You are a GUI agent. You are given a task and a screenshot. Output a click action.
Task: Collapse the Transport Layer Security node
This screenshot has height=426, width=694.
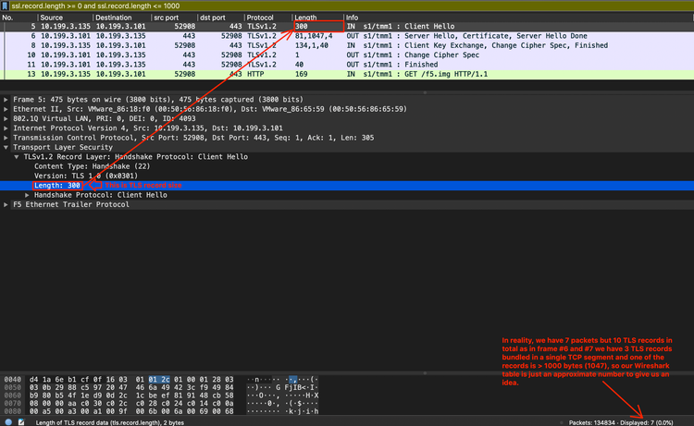(x=6, y=147)
